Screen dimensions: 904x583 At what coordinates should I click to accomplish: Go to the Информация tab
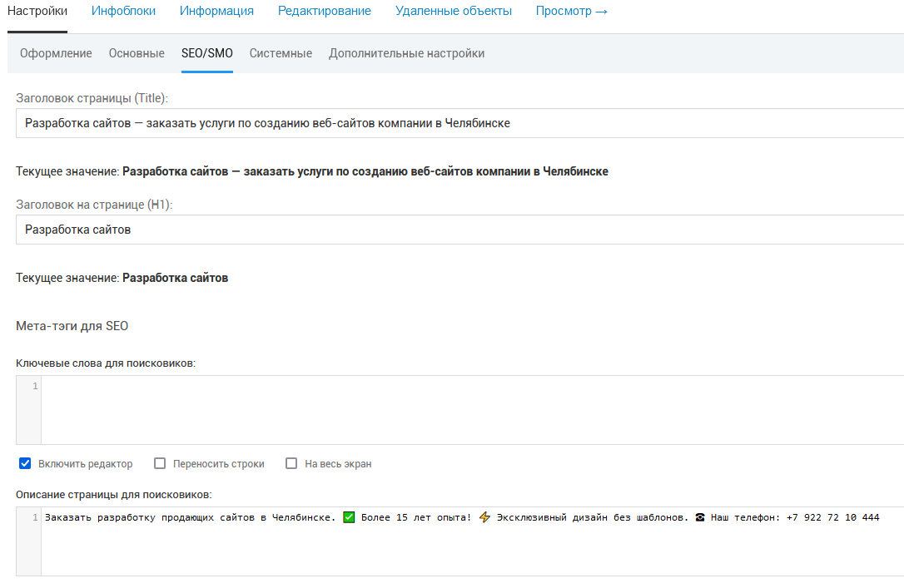pyautogui.click(x=216, y=12)
